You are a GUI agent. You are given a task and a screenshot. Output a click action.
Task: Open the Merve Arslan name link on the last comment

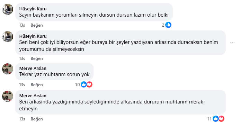pos(33,96)
